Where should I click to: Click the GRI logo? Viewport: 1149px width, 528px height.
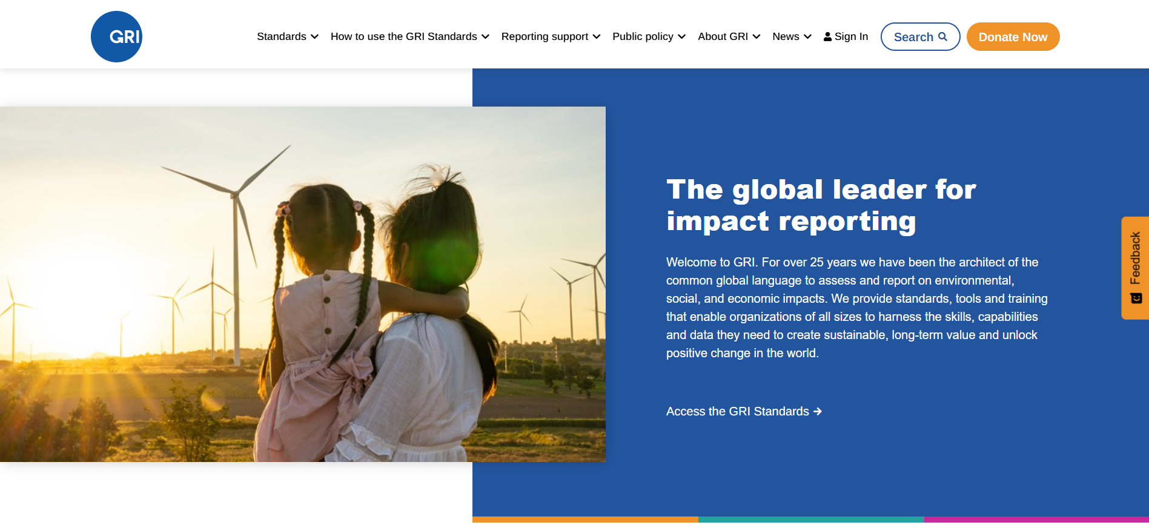click(116, 36)
